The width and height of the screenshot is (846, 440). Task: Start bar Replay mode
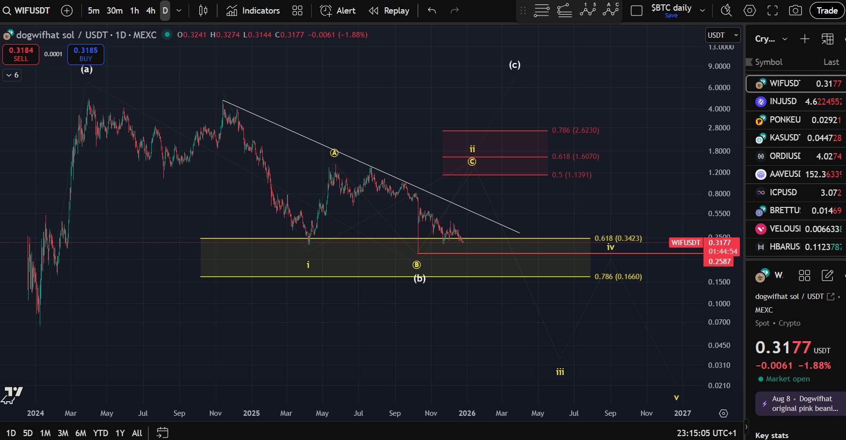coord(389,11)
